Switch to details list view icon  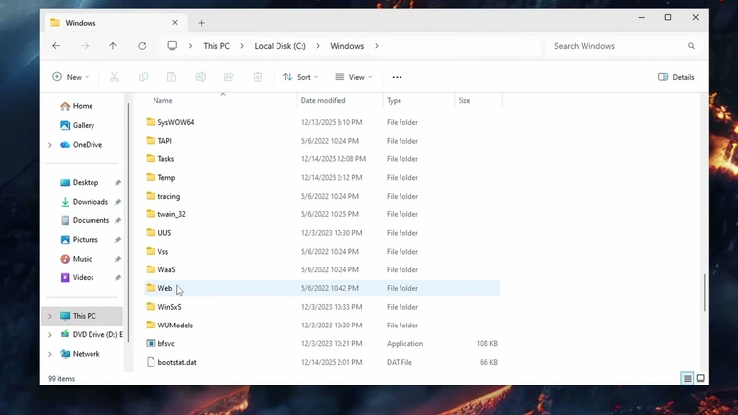pyautogui.click(x=687, y=378)
